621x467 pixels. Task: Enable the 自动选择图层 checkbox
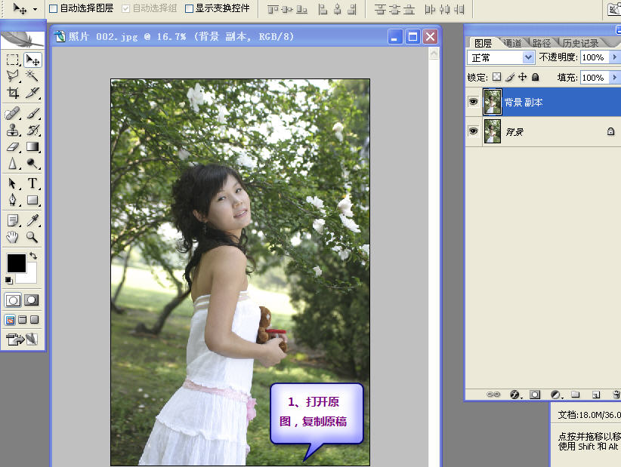53,8
